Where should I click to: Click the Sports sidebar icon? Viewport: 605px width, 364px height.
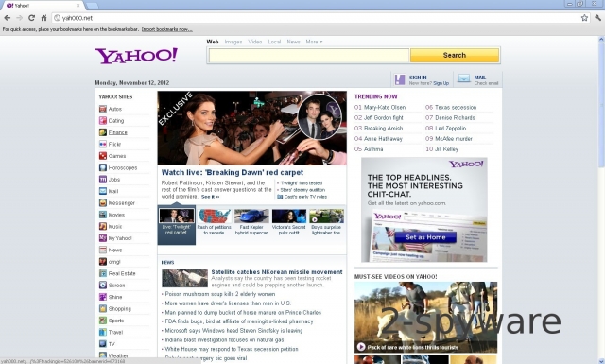tap(103, 321)
